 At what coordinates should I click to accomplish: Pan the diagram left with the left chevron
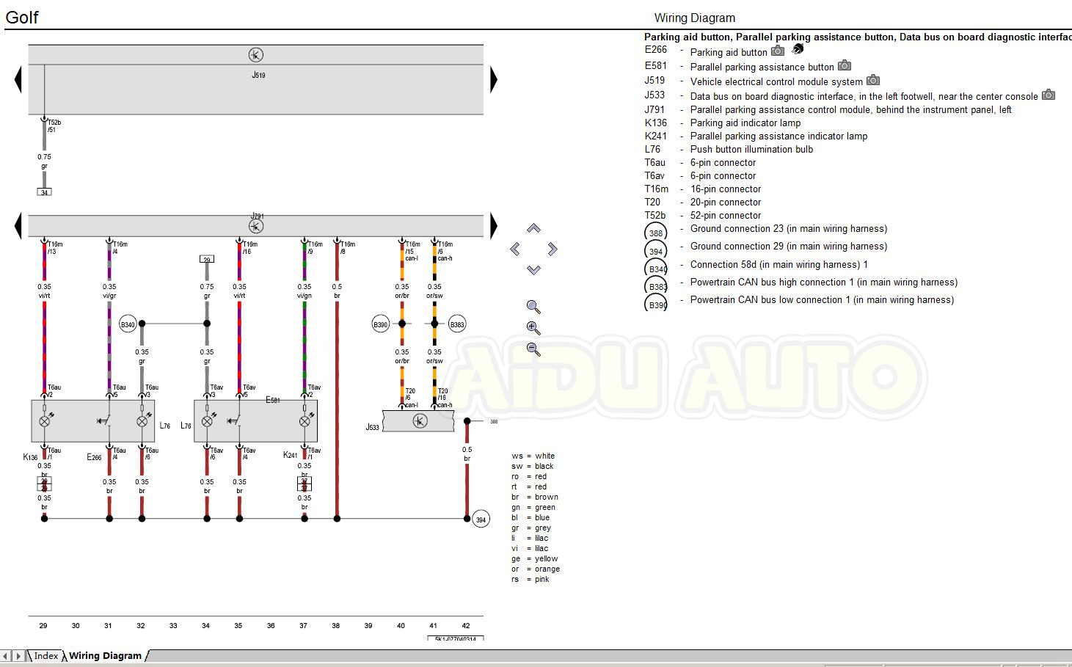515,249
